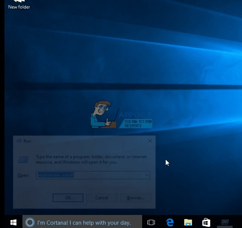The image size is (242, 228).
Task: Click the large Run program icon
Action: 24,159
